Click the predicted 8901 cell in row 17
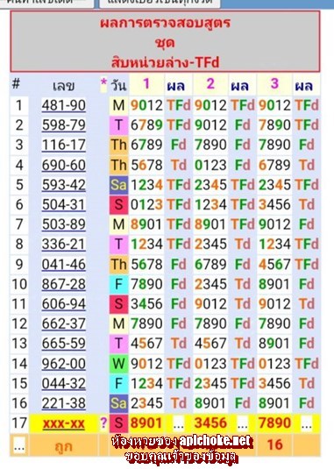The height and width of the screenshot is (469, 334). point(146,423)
